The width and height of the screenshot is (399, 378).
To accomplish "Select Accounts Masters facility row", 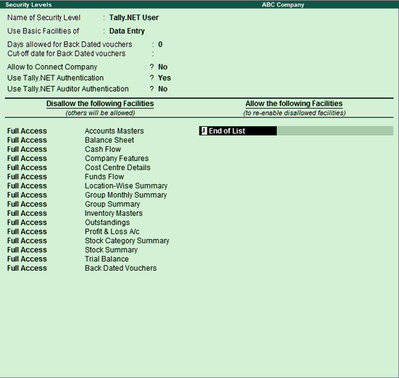I will (114, 131).
